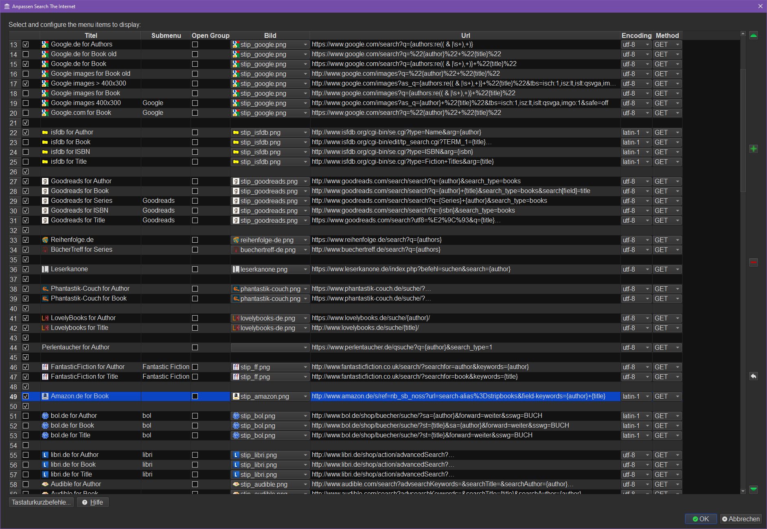Screen dimensions: 767x529
Task: Click the vertical scrollbar's down arrow
Action: coord(743,491)
